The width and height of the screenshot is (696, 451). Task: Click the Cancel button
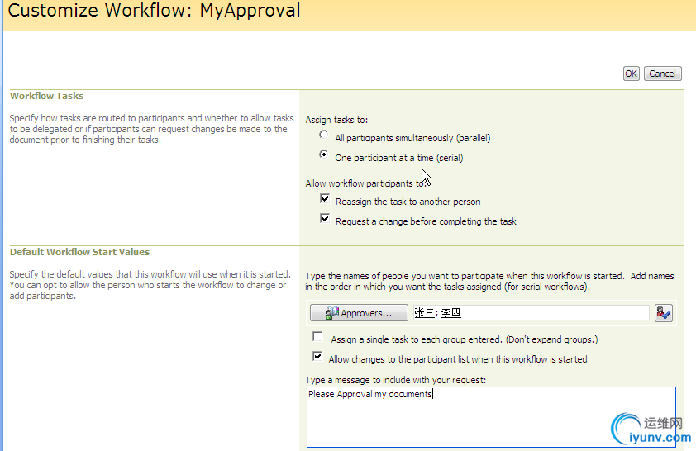coord(662,74)
